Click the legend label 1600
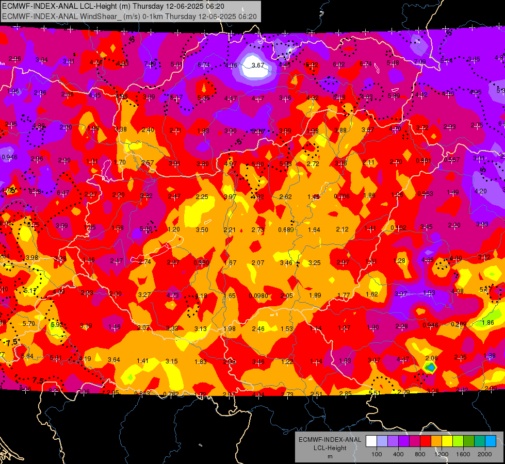The image size is (505, 464). [463, 454]
